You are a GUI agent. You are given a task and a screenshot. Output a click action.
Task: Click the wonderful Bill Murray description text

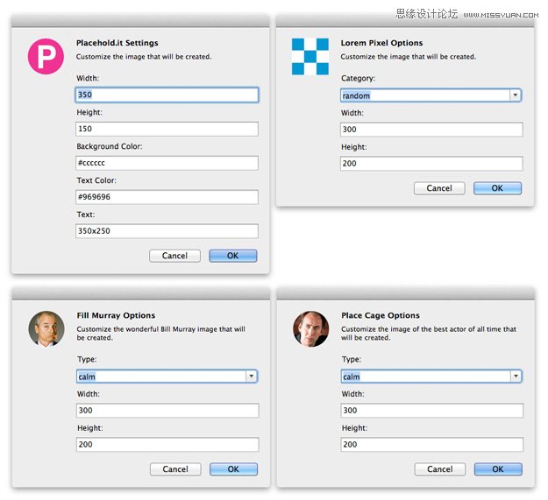coord(160,334)
